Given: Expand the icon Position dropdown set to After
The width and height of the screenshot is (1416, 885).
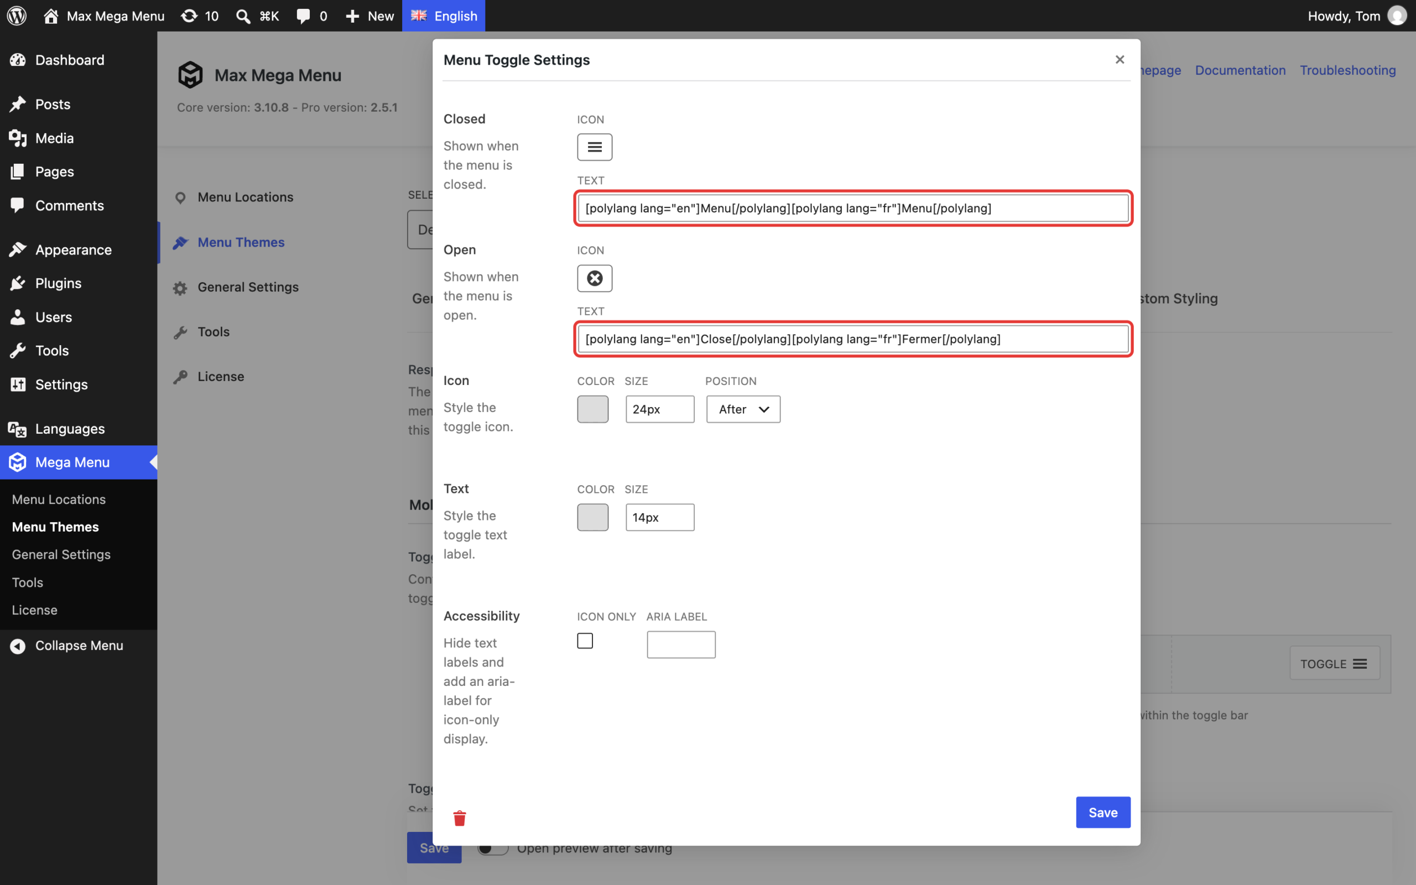Looking at the screenshot, I should pos(743,409).
